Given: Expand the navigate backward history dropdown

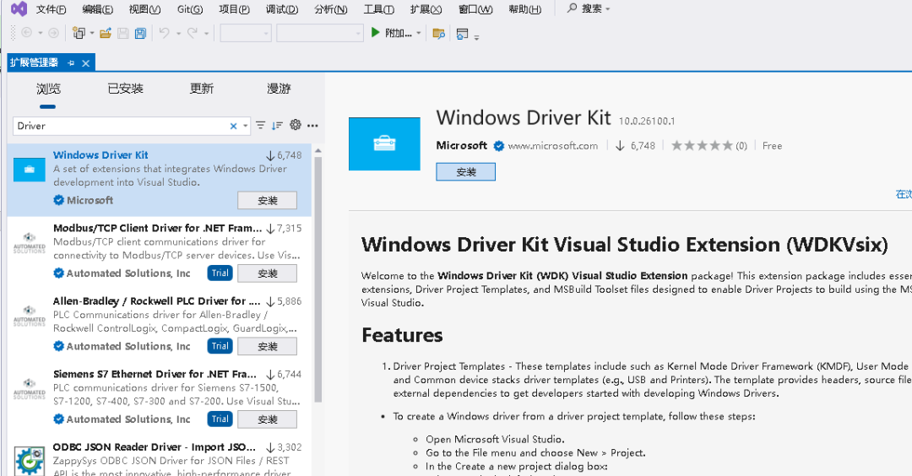Looking at the screenshot, I should (x=41, y=33).
